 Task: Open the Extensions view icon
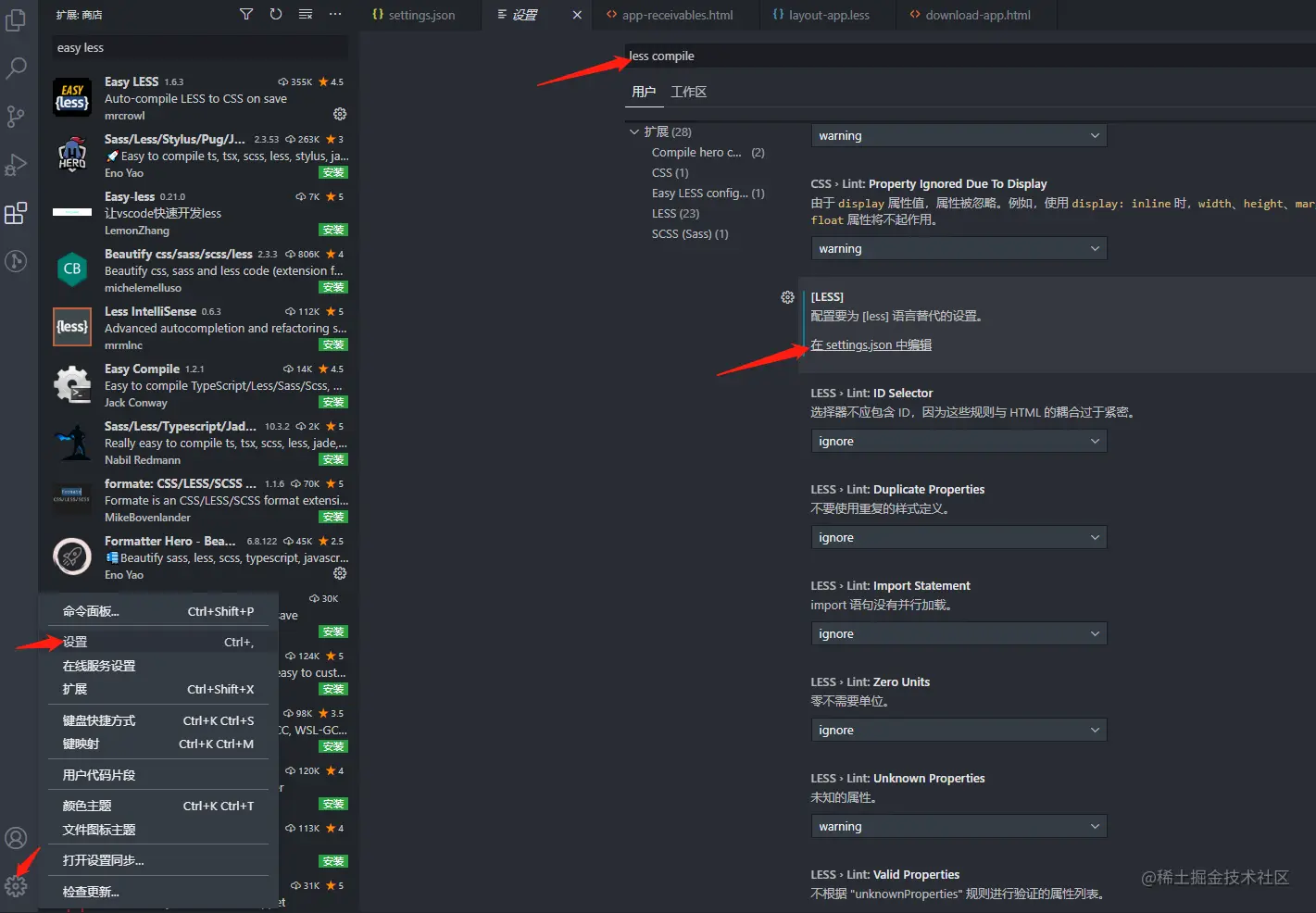(16, 213)
